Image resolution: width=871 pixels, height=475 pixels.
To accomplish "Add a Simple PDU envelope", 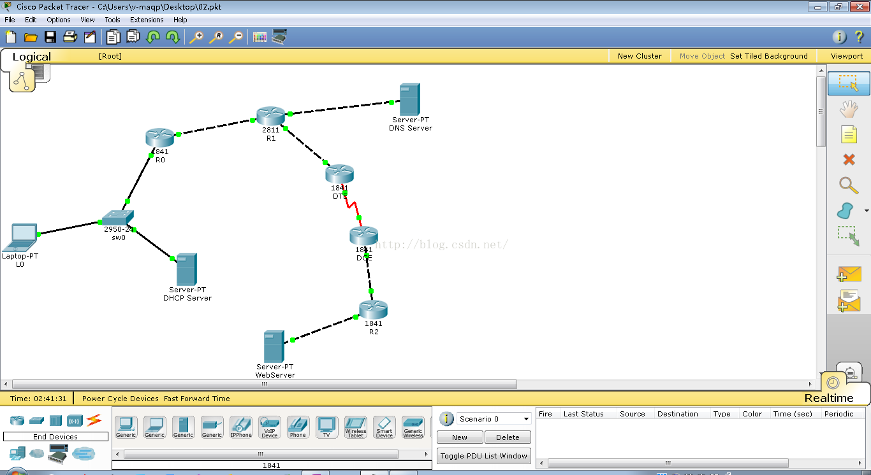I will coord(849,274).
